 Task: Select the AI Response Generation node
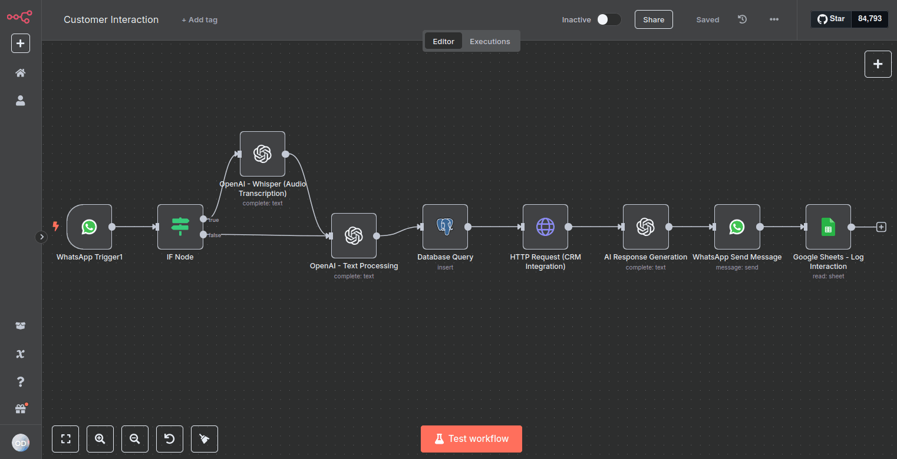pos(646,227)
